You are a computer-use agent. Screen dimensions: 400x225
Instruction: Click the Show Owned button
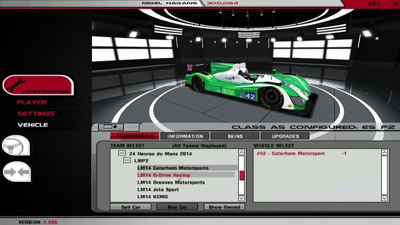pos(224,207)
